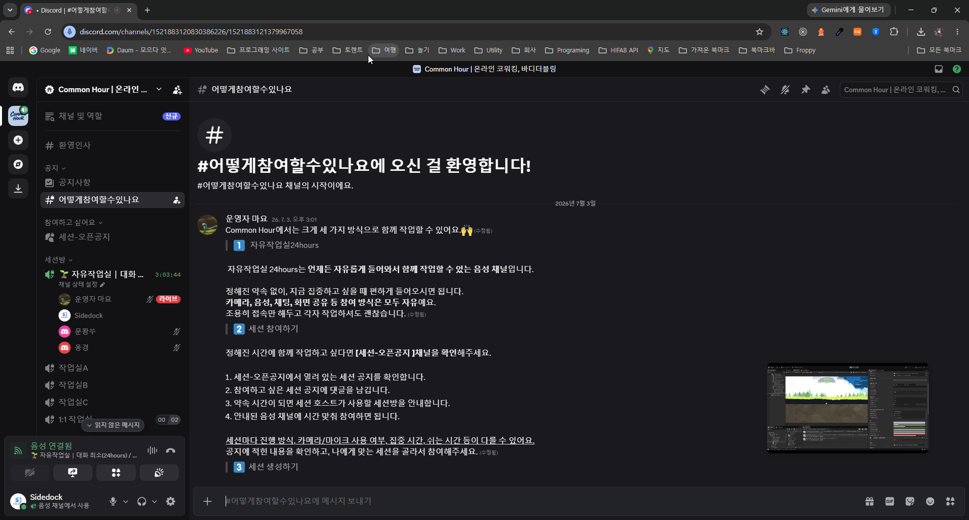Select voice member 문광수
The height and width of the screenshot is (520, 969).
pos(119,332)
